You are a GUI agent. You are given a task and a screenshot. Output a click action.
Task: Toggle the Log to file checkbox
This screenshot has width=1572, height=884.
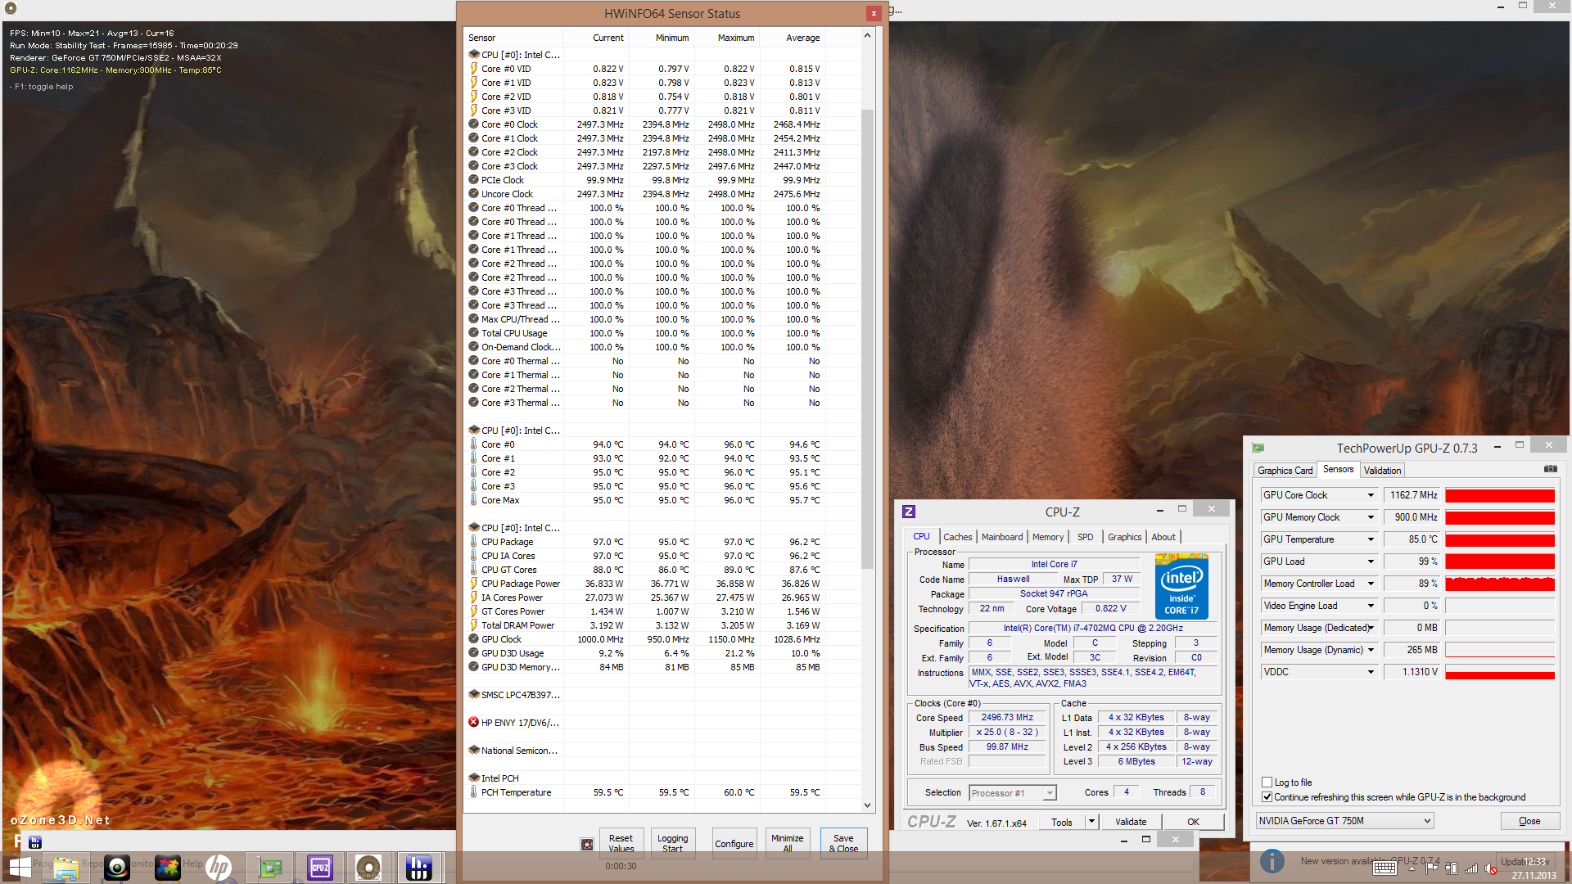(1267, 783)
